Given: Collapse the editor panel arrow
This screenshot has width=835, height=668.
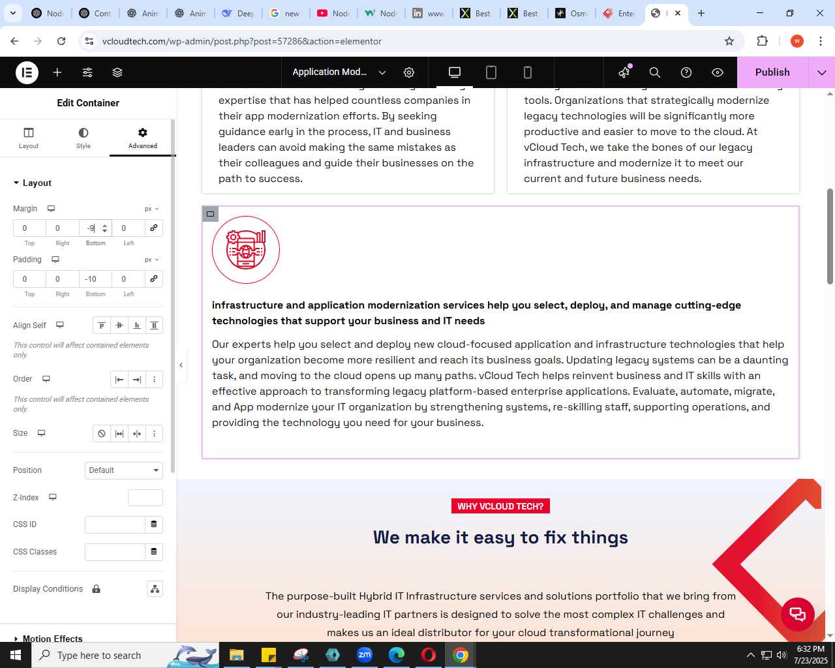Looking at the screenshot, I should pos(181,365).
